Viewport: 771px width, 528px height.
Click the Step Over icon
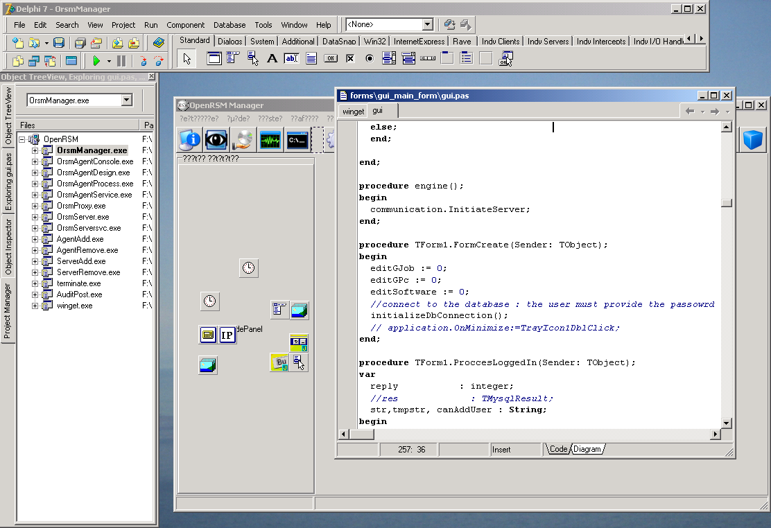(158, 61)
